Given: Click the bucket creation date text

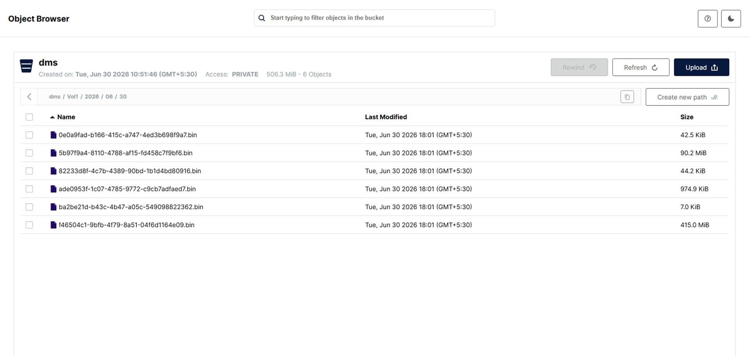Looking at the screenshot, I should (136, 74).
